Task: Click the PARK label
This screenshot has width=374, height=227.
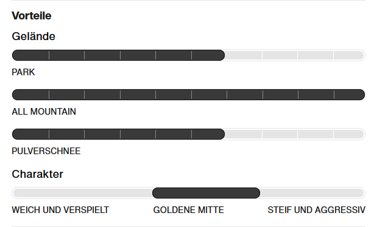Action: click(23, 72)
